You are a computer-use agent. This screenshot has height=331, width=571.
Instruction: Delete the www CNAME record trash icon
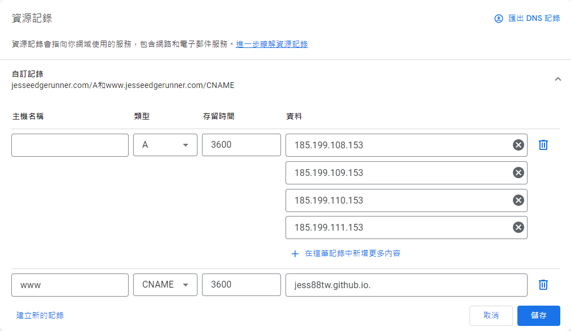543,284
